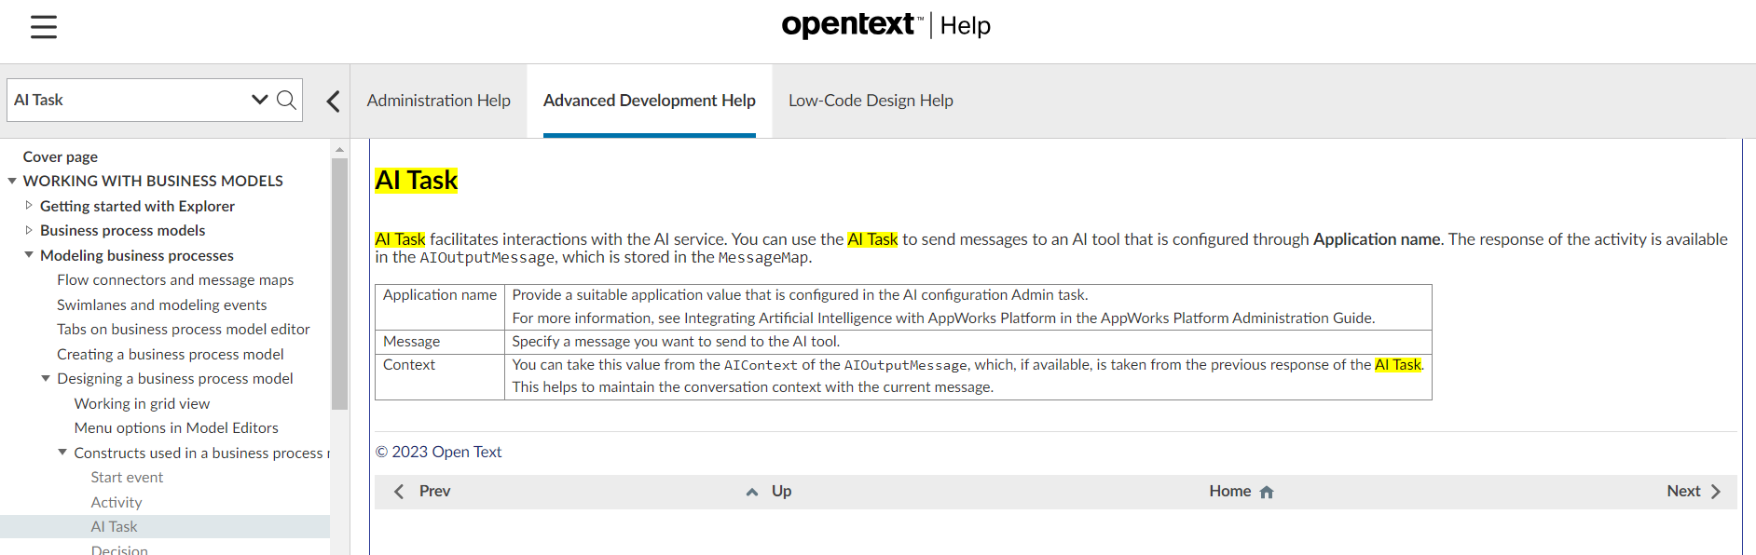Switch to Administration Help tab
This screenshot has width=1756, height=555.
coord(438,101)
